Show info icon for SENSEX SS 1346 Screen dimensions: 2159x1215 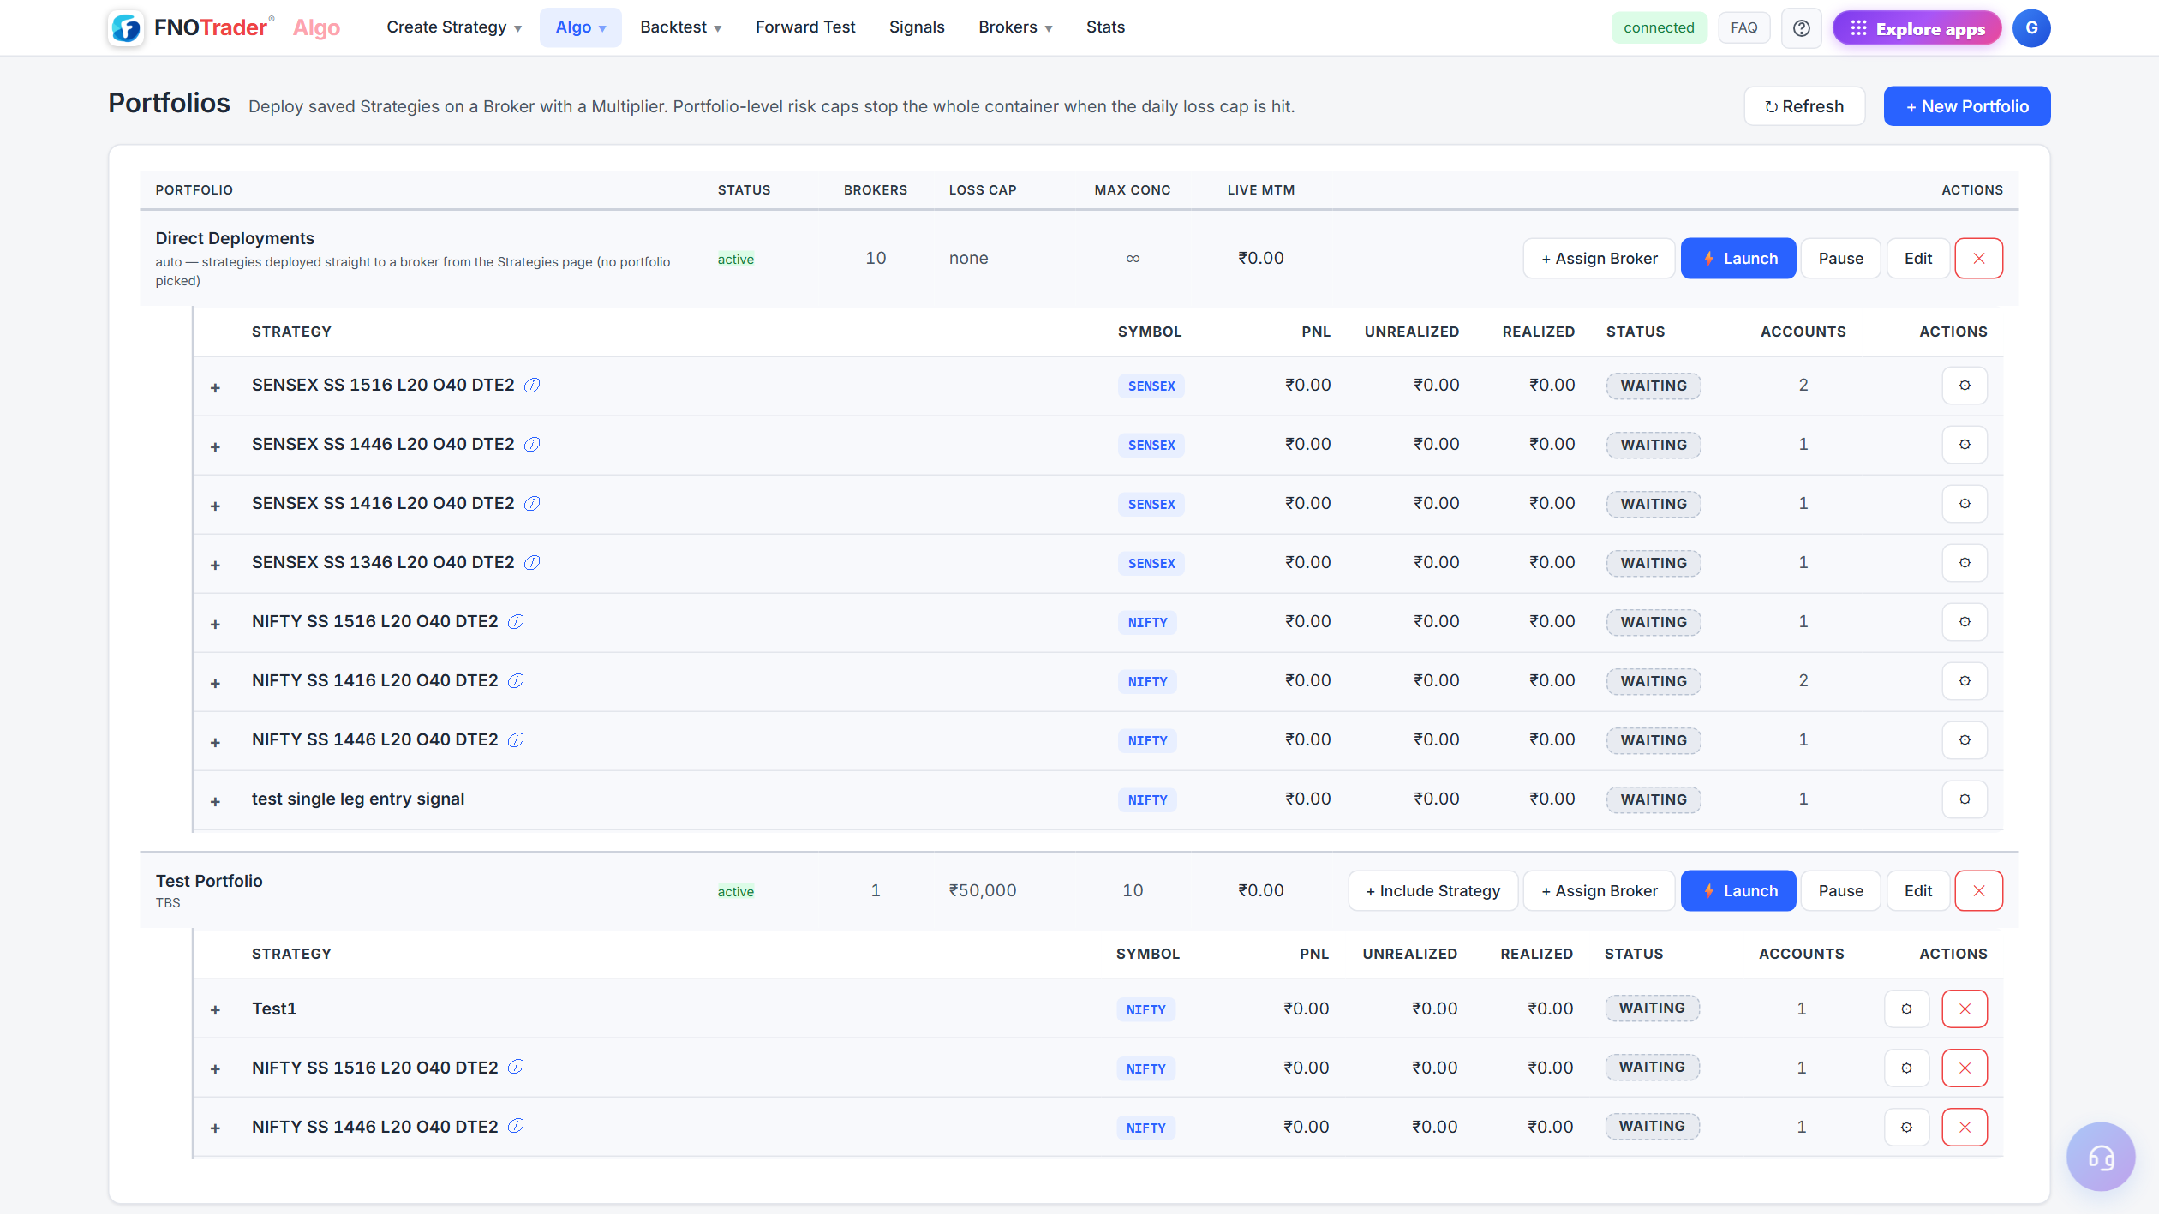532,563
